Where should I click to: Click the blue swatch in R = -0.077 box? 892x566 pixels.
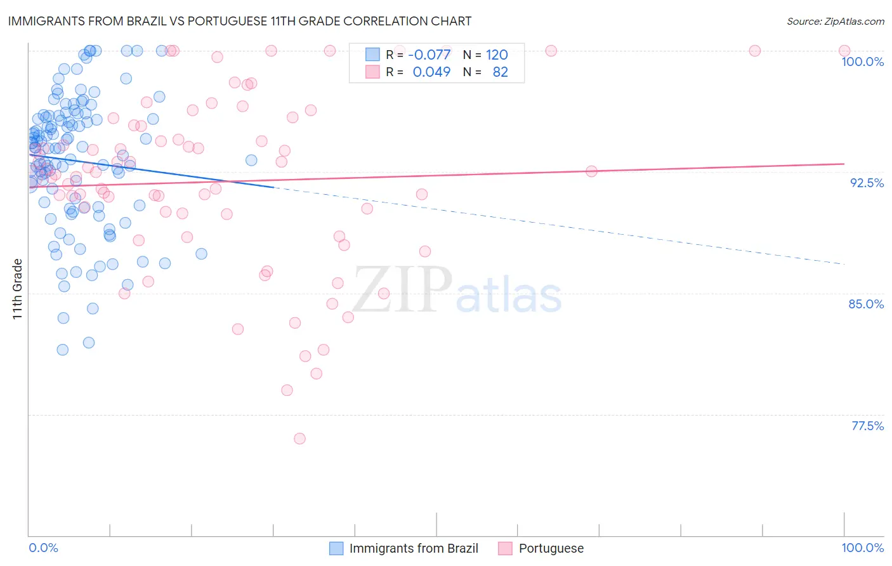[372, 55]
